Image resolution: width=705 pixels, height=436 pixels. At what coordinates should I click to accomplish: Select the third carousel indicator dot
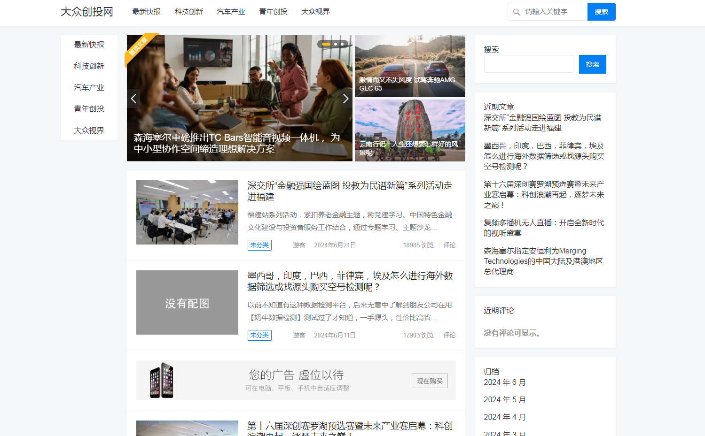coord(342,44)
